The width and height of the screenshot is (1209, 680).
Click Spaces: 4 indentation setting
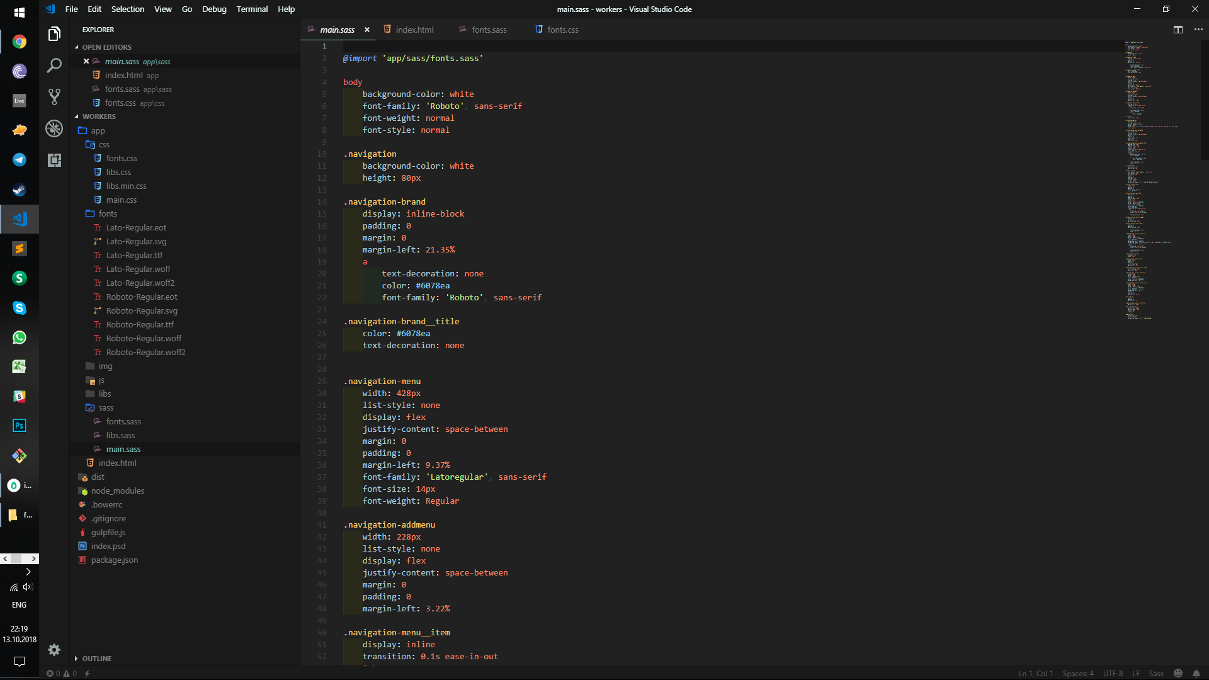coord(1078,673)
